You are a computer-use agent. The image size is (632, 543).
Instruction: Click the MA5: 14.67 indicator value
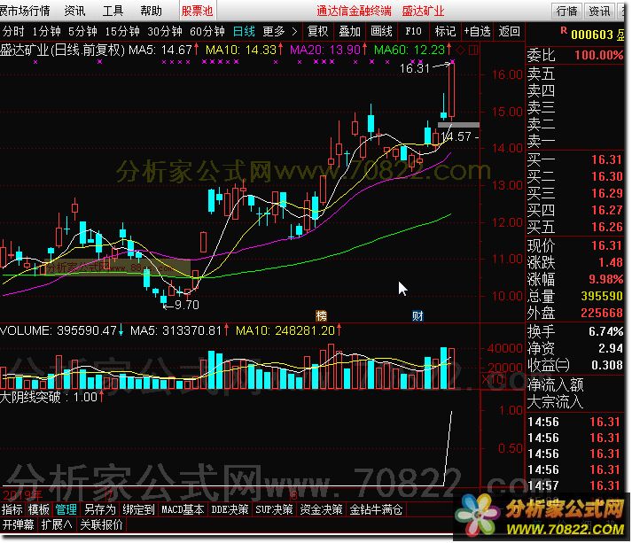point(163,50)
